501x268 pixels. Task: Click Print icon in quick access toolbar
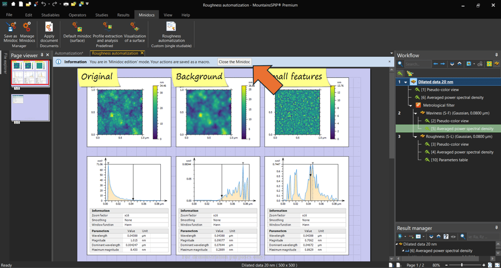[66, 5]
